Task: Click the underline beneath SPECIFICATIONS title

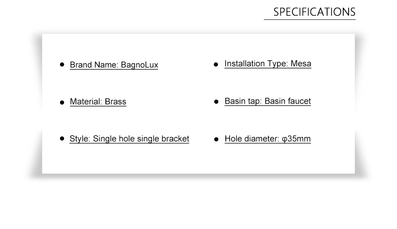Action: point(310,19)
